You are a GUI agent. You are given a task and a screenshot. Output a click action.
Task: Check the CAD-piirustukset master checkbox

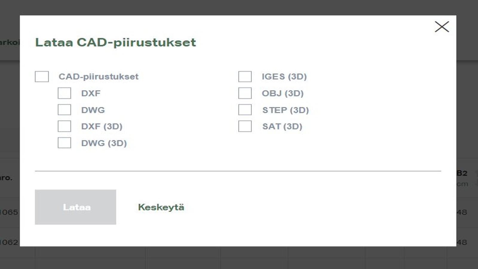(x=42, y=77)
